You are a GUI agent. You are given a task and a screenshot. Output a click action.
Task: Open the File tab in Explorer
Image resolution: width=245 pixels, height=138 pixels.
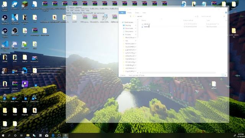tap(122, 13)
